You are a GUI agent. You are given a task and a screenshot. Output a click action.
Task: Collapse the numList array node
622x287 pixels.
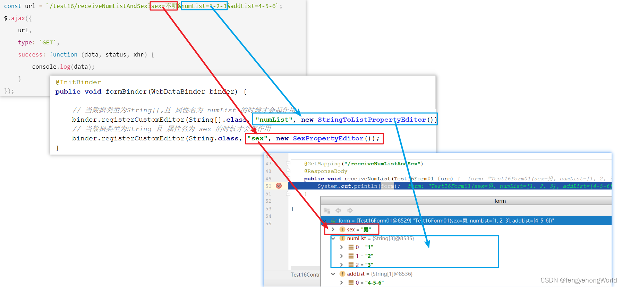[x=333, y=238]
